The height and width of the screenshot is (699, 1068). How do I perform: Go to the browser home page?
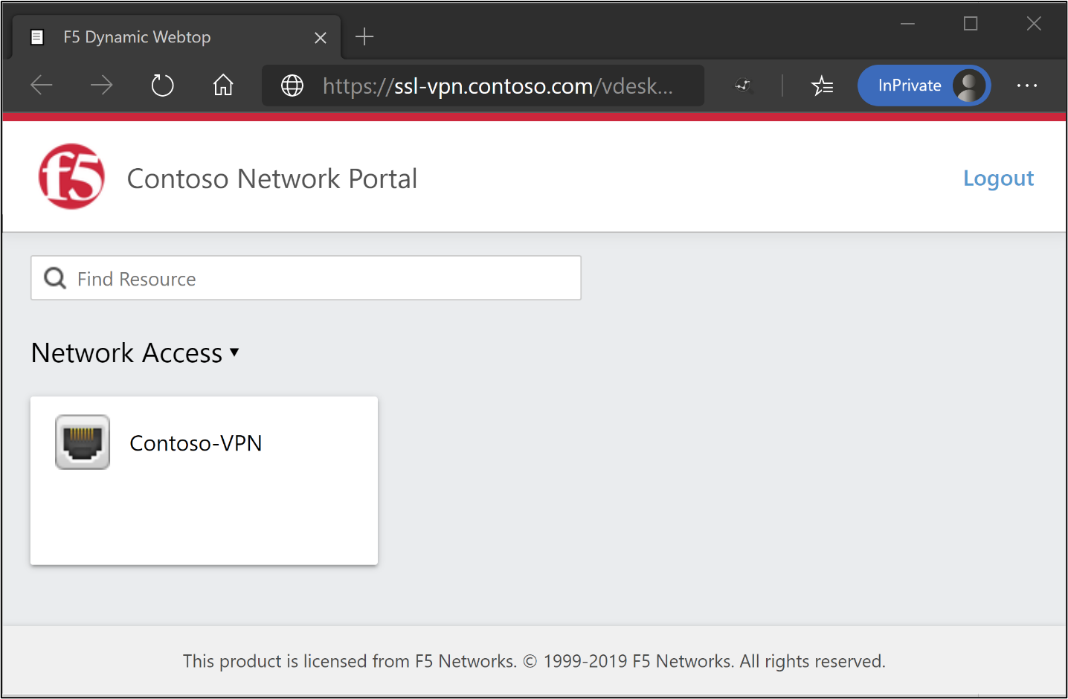coord(223,86)
